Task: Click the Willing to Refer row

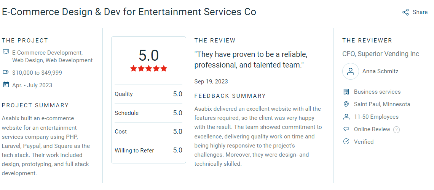Action: tap(148, 150)
